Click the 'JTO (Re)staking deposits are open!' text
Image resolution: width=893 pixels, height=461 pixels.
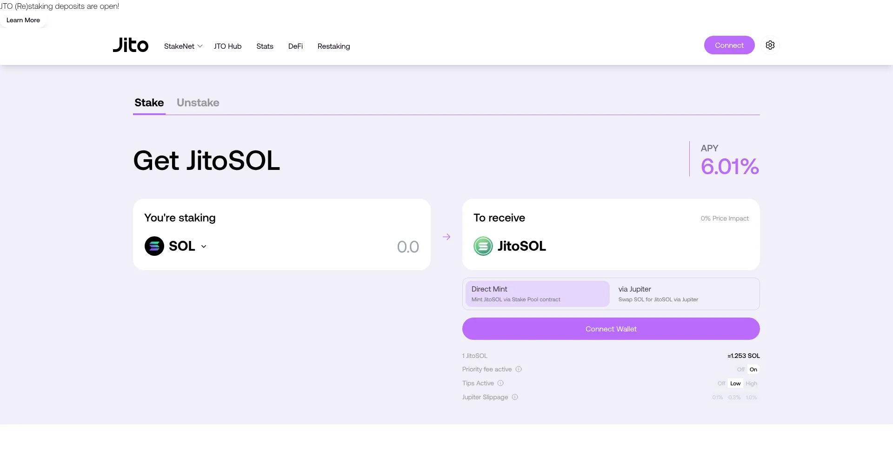coord(60,6)
